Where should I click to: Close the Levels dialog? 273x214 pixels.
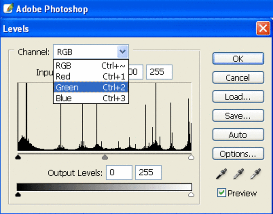click(x=263, y=28)
